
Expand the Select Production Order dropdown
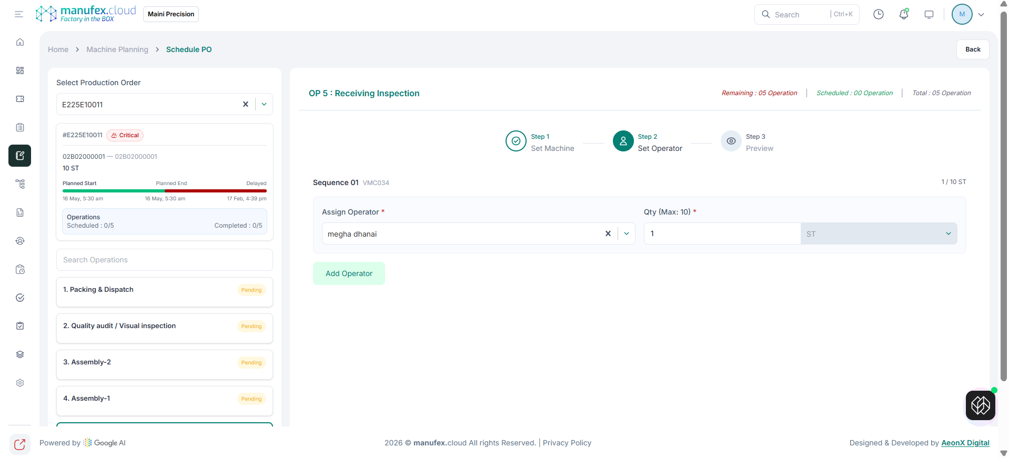pos(264,104)
